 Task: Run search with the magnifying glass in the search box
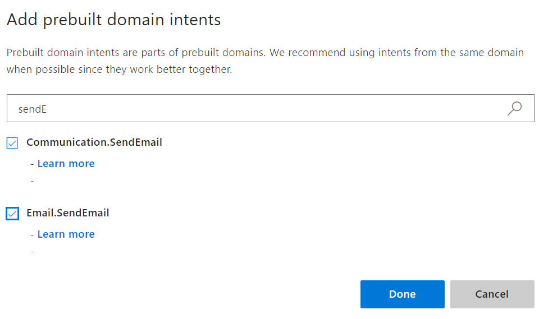514,108
